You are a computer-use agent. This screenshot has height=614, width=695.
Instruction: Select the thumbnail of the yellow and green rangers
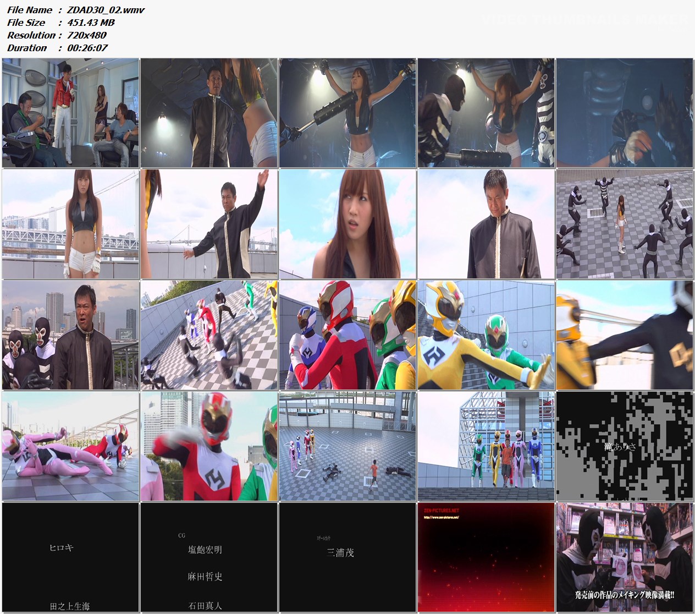(x=486, y=335)
